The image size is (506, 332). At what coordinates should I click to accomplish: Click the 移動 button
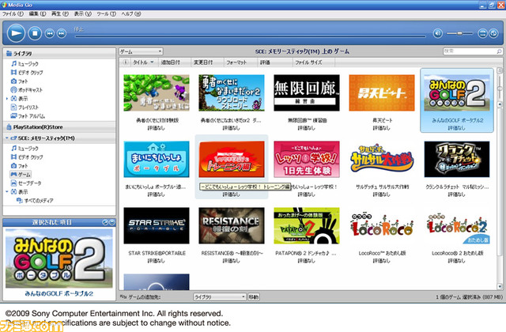254,297
